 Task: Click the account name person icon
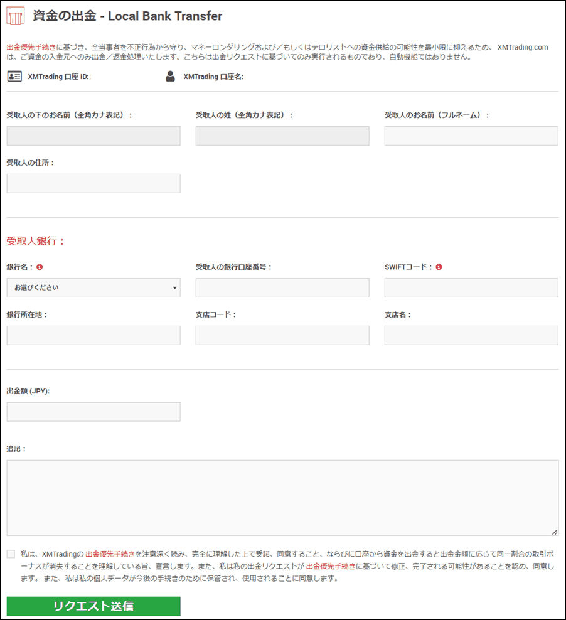[x=170, y=77]
